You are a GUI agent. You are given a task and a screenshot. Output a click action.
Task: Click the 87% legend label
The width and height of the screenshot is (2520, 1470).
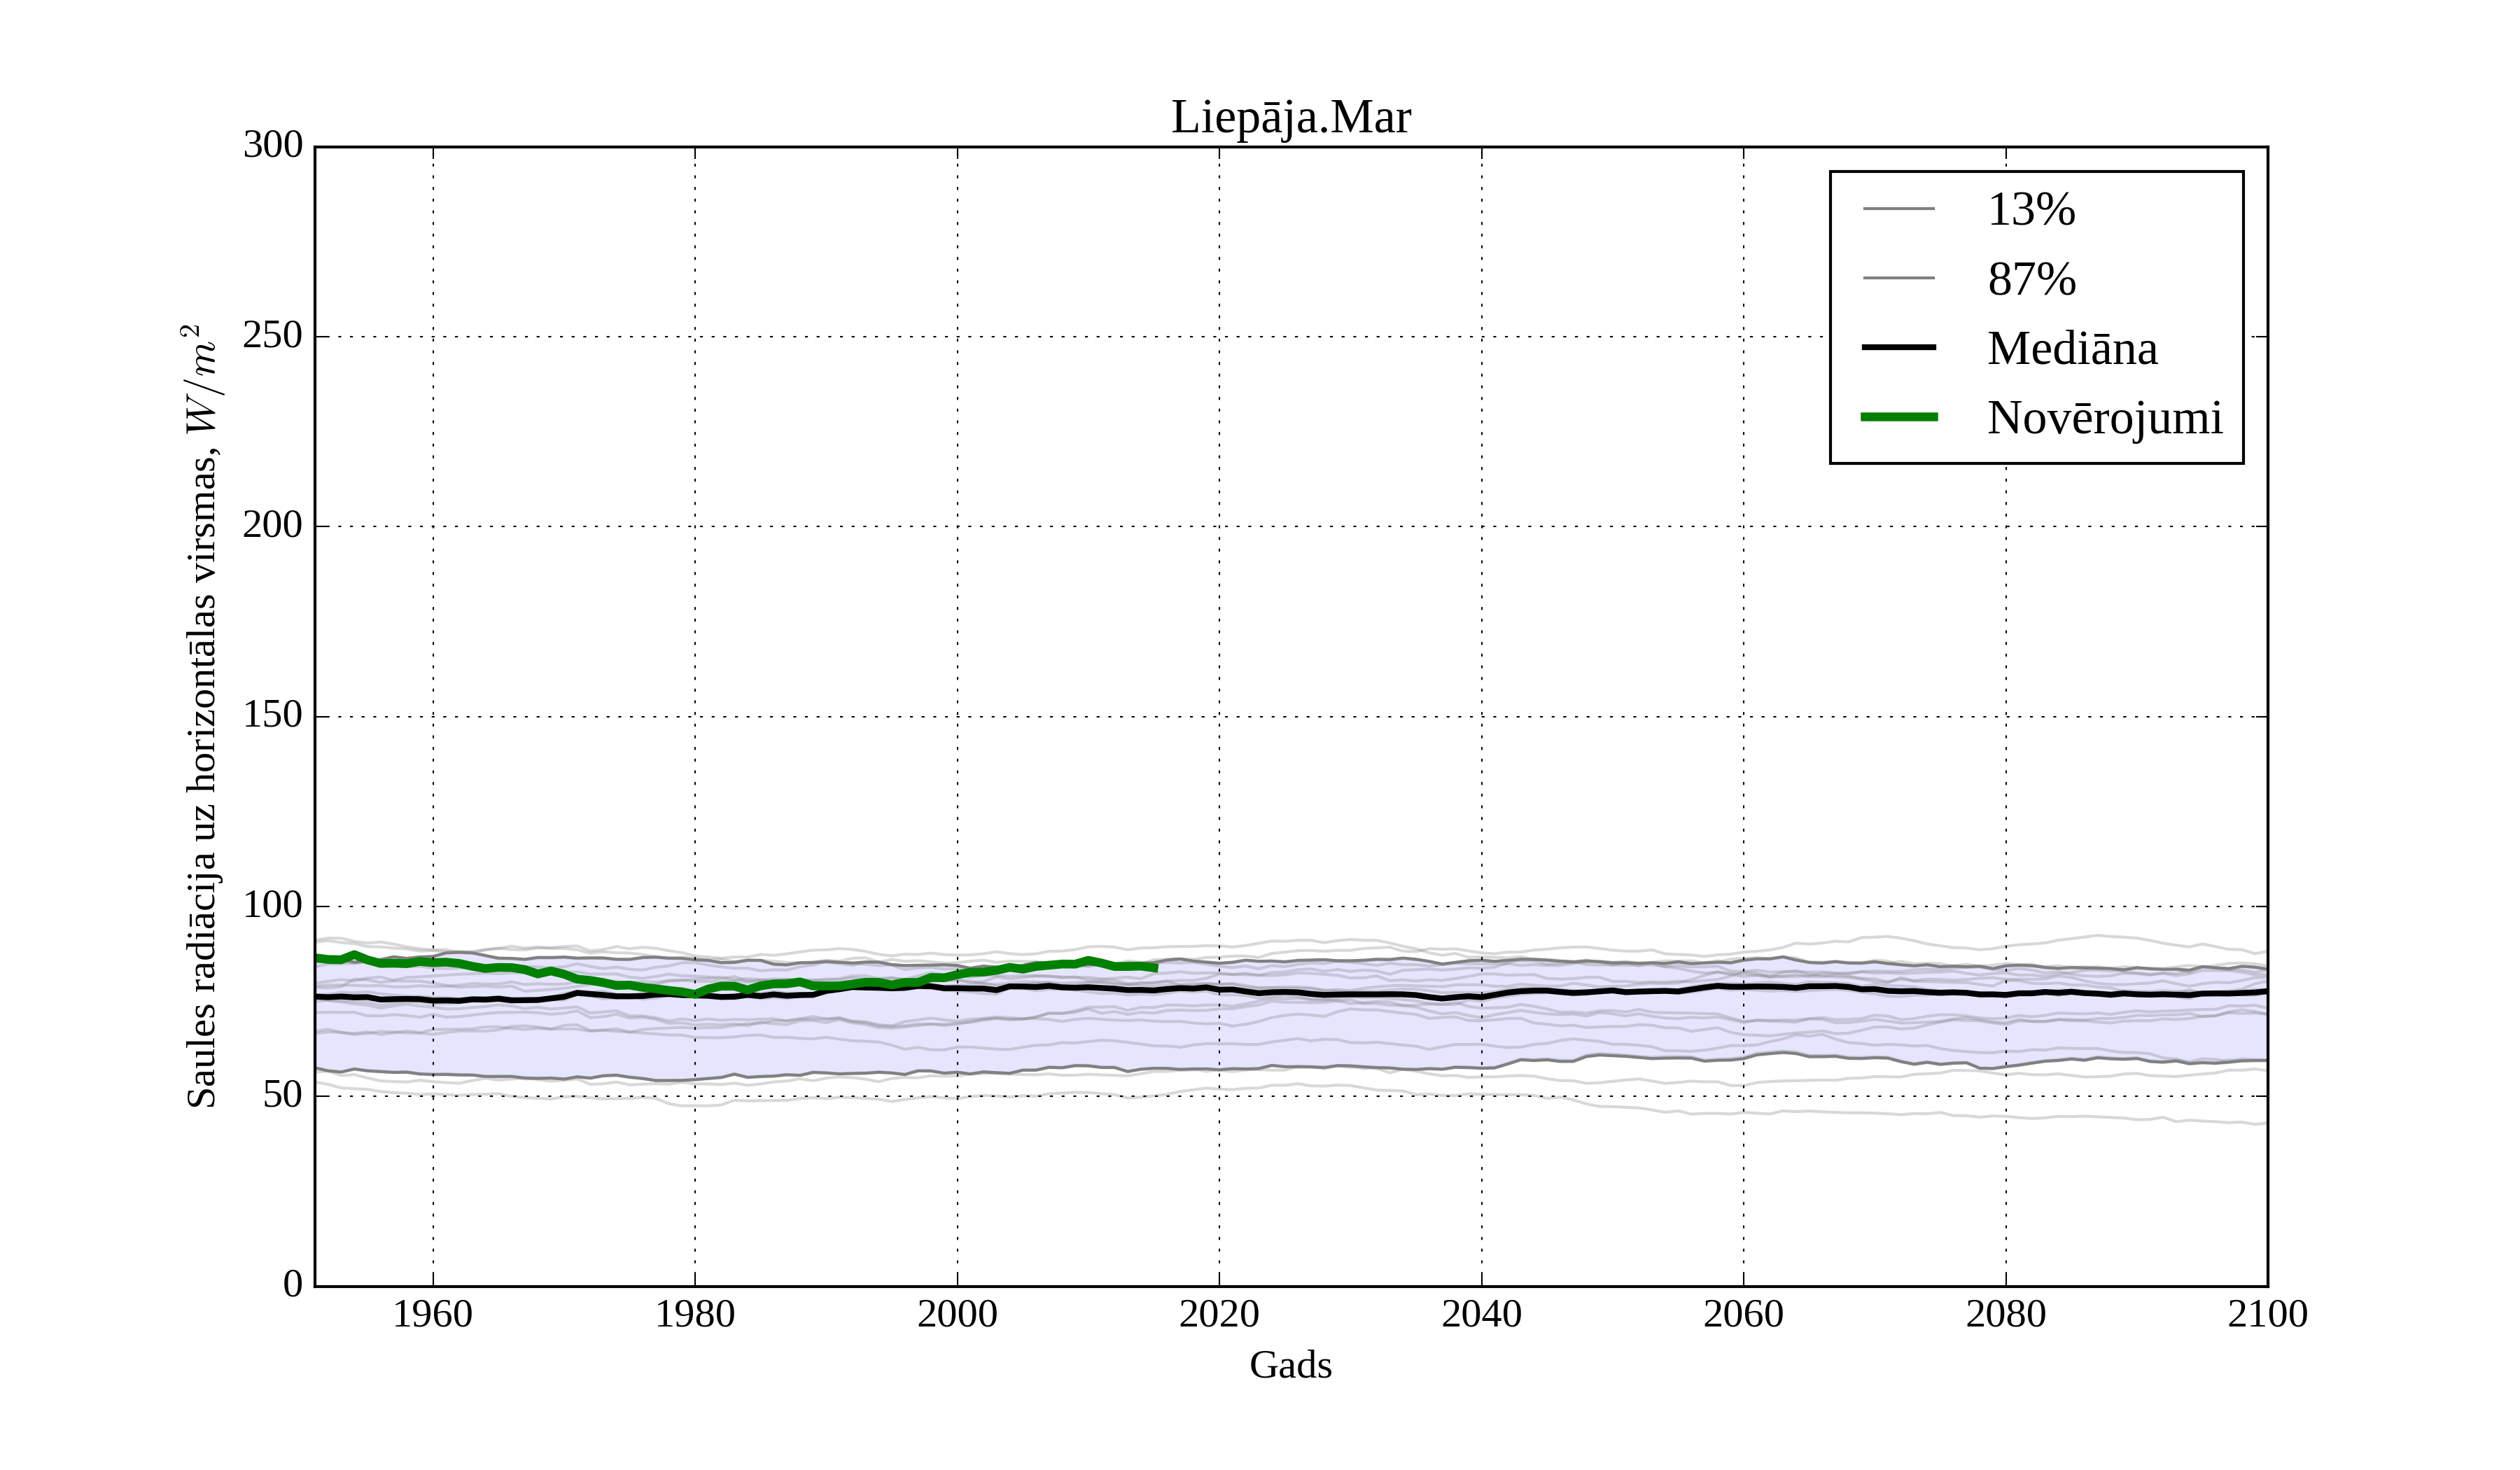point(2031,279)
